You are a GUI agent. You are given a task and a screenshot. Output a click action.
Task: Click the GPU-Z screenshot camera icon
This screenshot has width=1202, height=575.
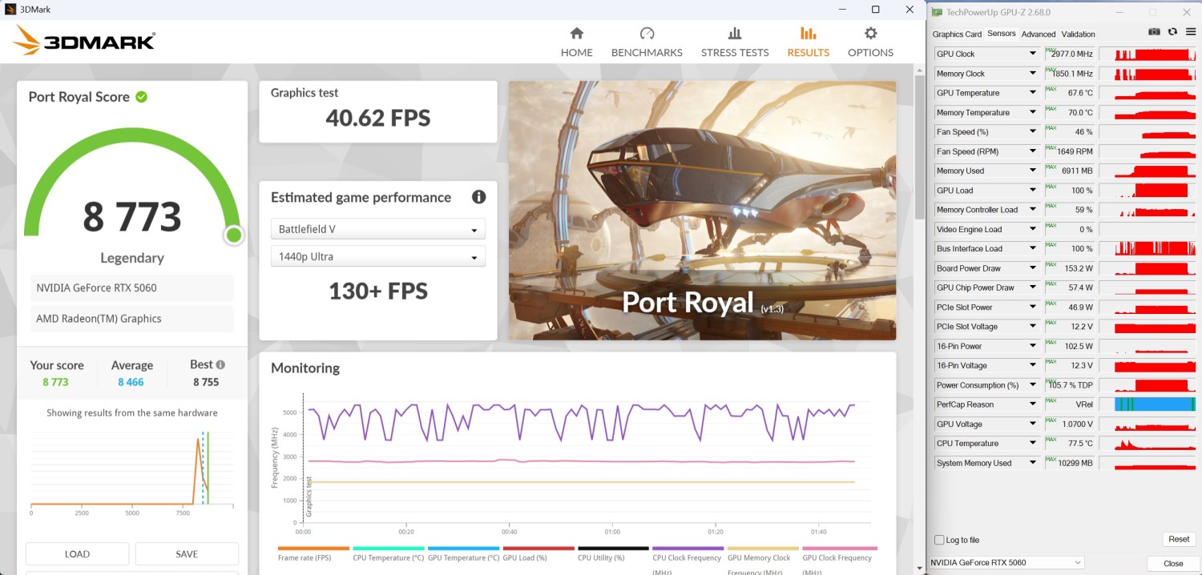point(1154,32)
